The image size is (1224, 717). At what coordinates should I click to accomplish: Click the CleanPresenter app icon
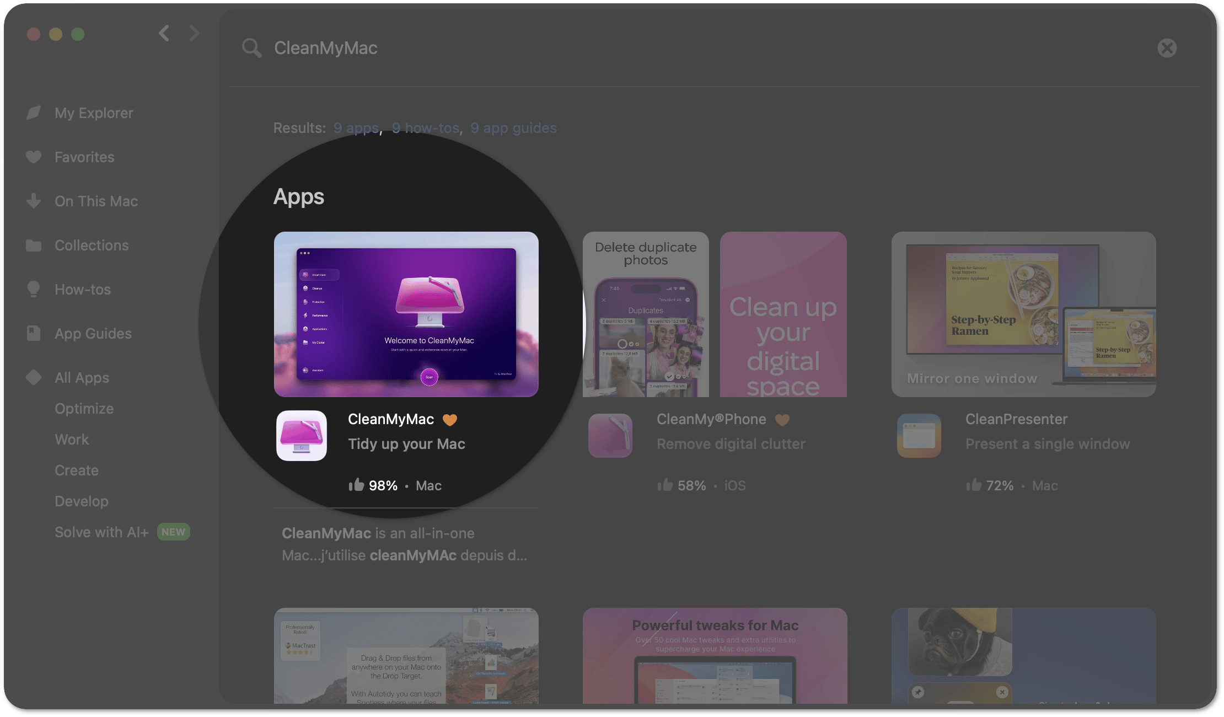919,436
